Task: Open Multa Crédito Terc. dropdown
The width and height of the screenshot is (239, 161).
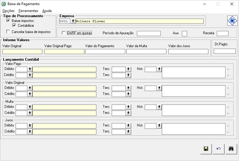Action: 129,113
